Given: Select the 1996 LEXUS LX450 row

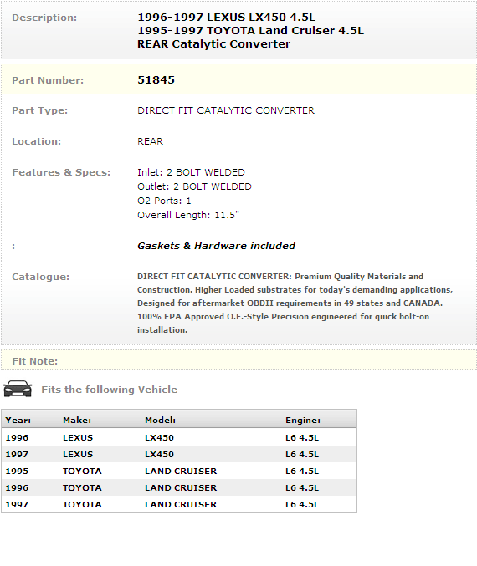Looking at the screenshot, I should (x=179, y=437).
